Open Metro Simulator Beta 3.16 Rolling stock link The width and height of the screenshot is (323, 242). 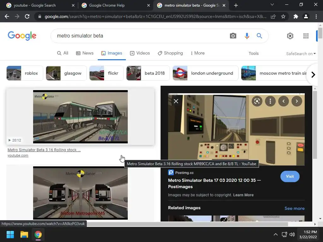pyautogui.click(x=44, y=150)
